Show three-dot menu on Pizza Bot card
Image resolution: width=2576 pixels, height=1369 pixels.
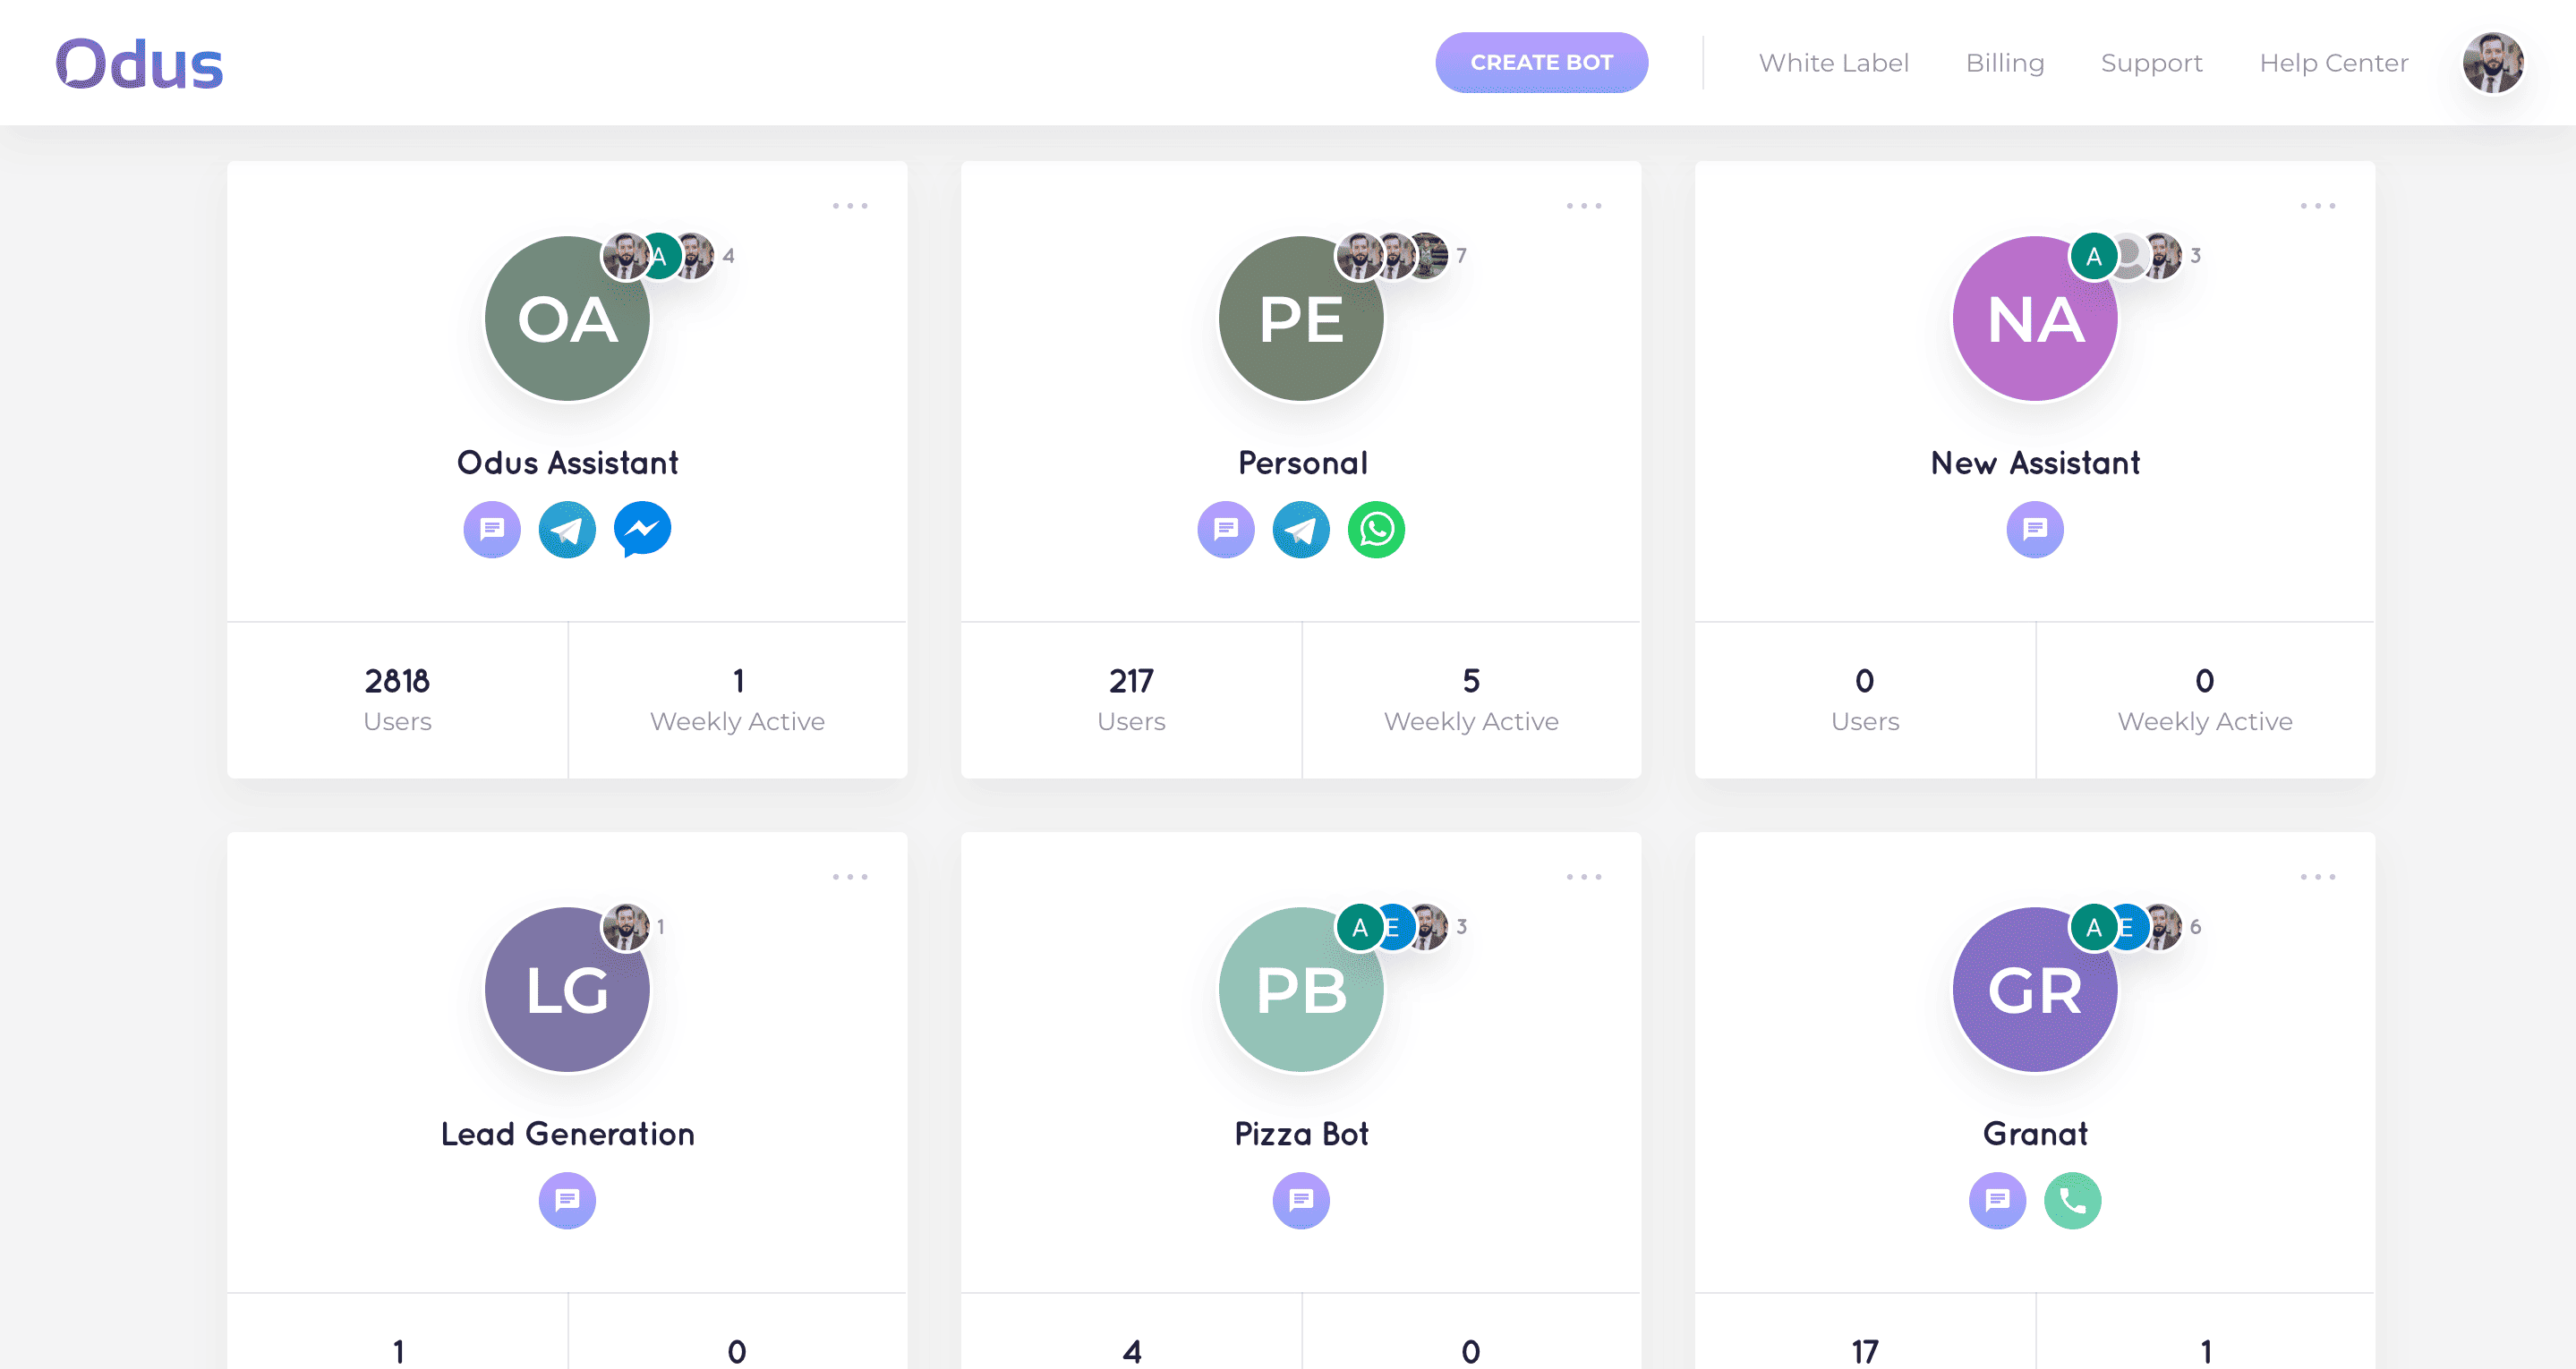1584,877
